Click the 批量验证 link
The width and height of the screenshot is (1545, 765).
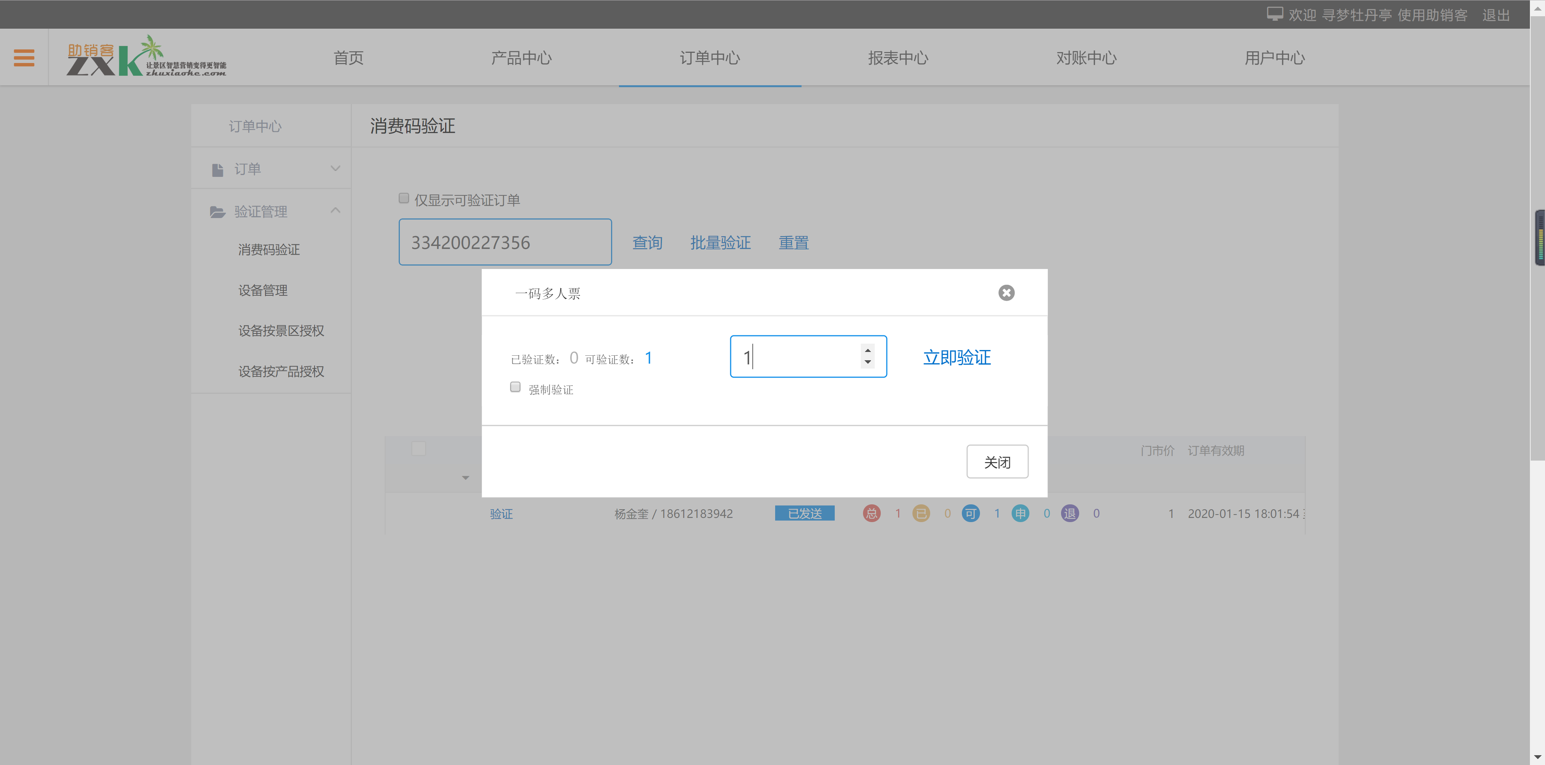720,243
